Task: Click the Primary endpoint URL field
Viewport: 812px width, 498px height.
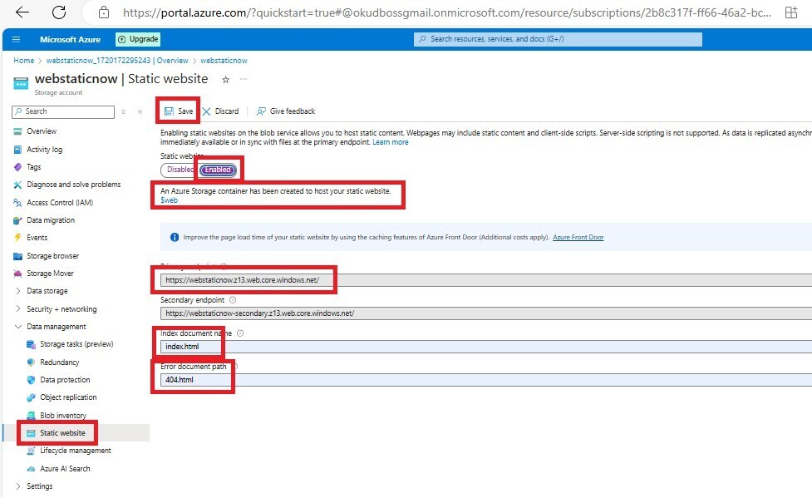Action: (485, 280)
